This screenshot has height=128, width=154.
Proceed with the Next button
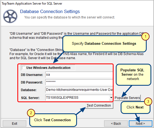(x=140, y=123)
